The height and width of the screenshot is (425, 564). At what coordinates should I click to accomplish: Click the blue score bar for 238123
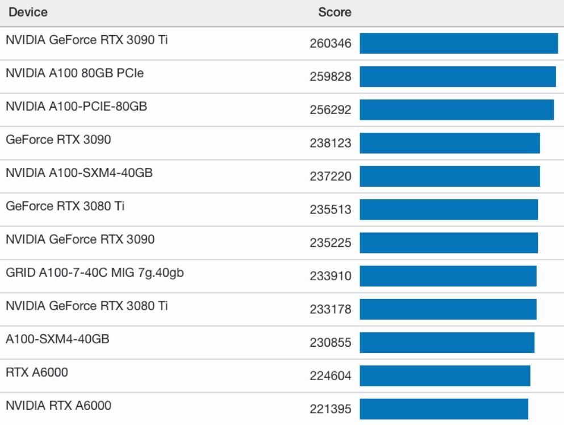pos(450,143)
